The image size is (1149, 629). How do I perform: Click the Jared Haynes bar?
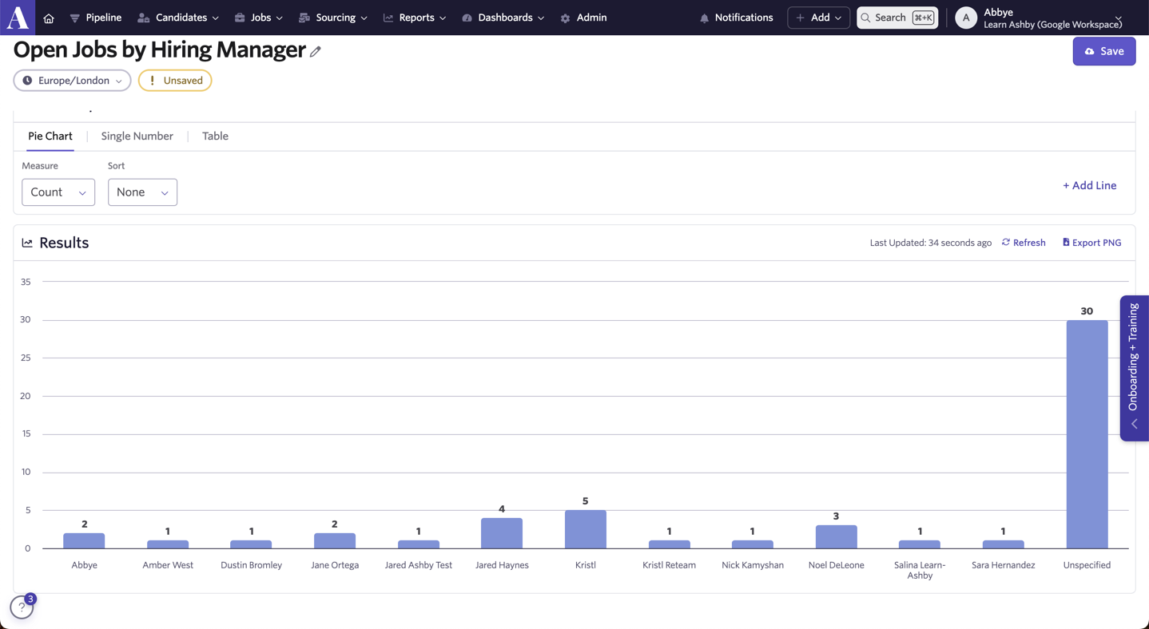[x=502, y=533]
